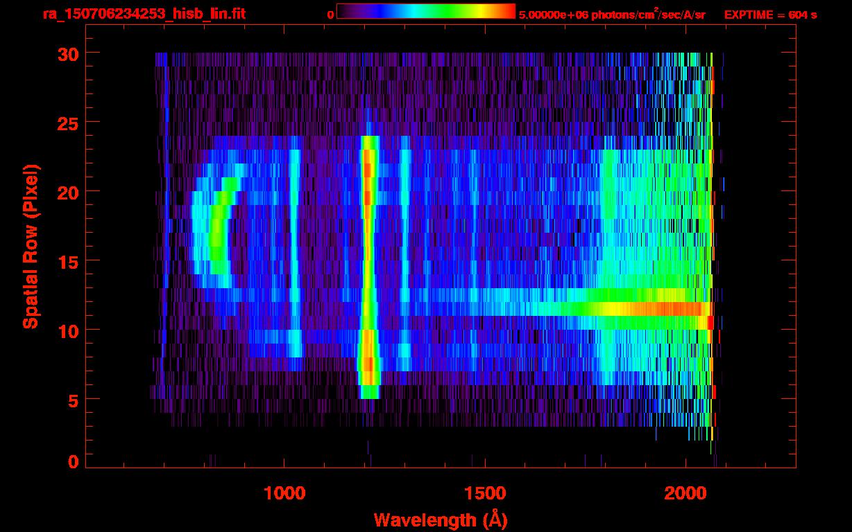This screenshot has width=852, height=532.
Task: Click the EXPTIME = 604 s text
Action: point(770,14)
